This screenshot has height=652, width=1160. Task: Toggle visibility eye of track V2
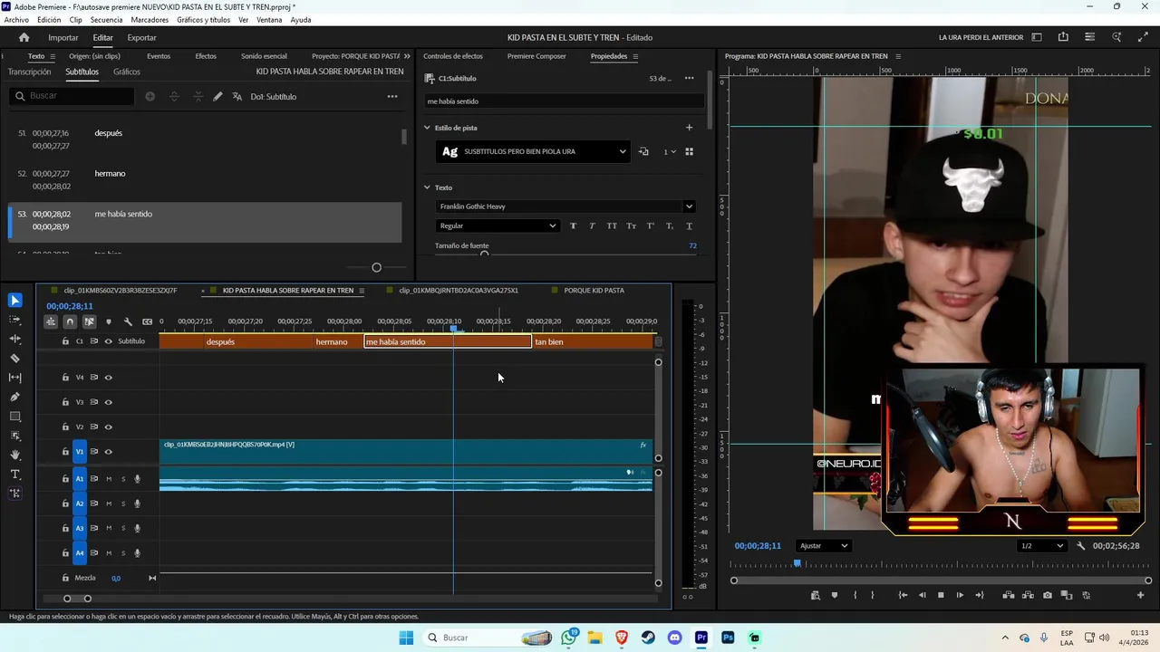[x=108, y=427]
